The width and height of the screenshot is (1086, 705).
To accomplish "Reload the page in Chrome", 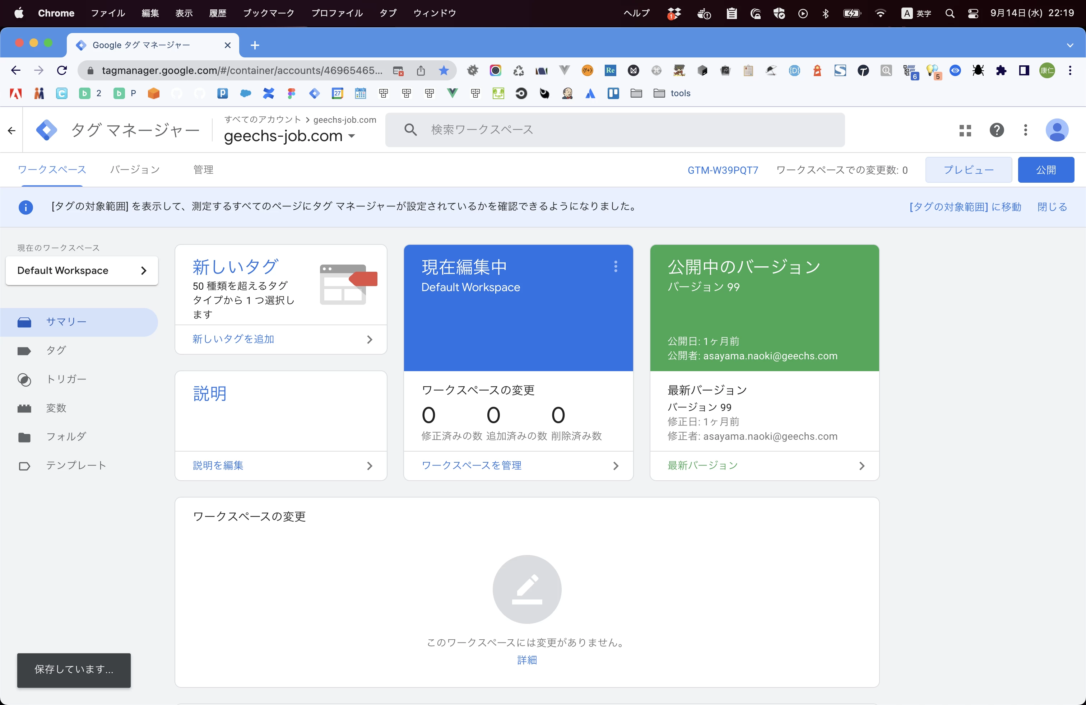I will 62,70.
